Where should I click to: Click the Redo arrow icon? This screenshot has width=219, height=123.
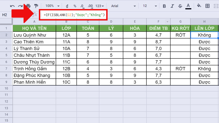(20, 6)
